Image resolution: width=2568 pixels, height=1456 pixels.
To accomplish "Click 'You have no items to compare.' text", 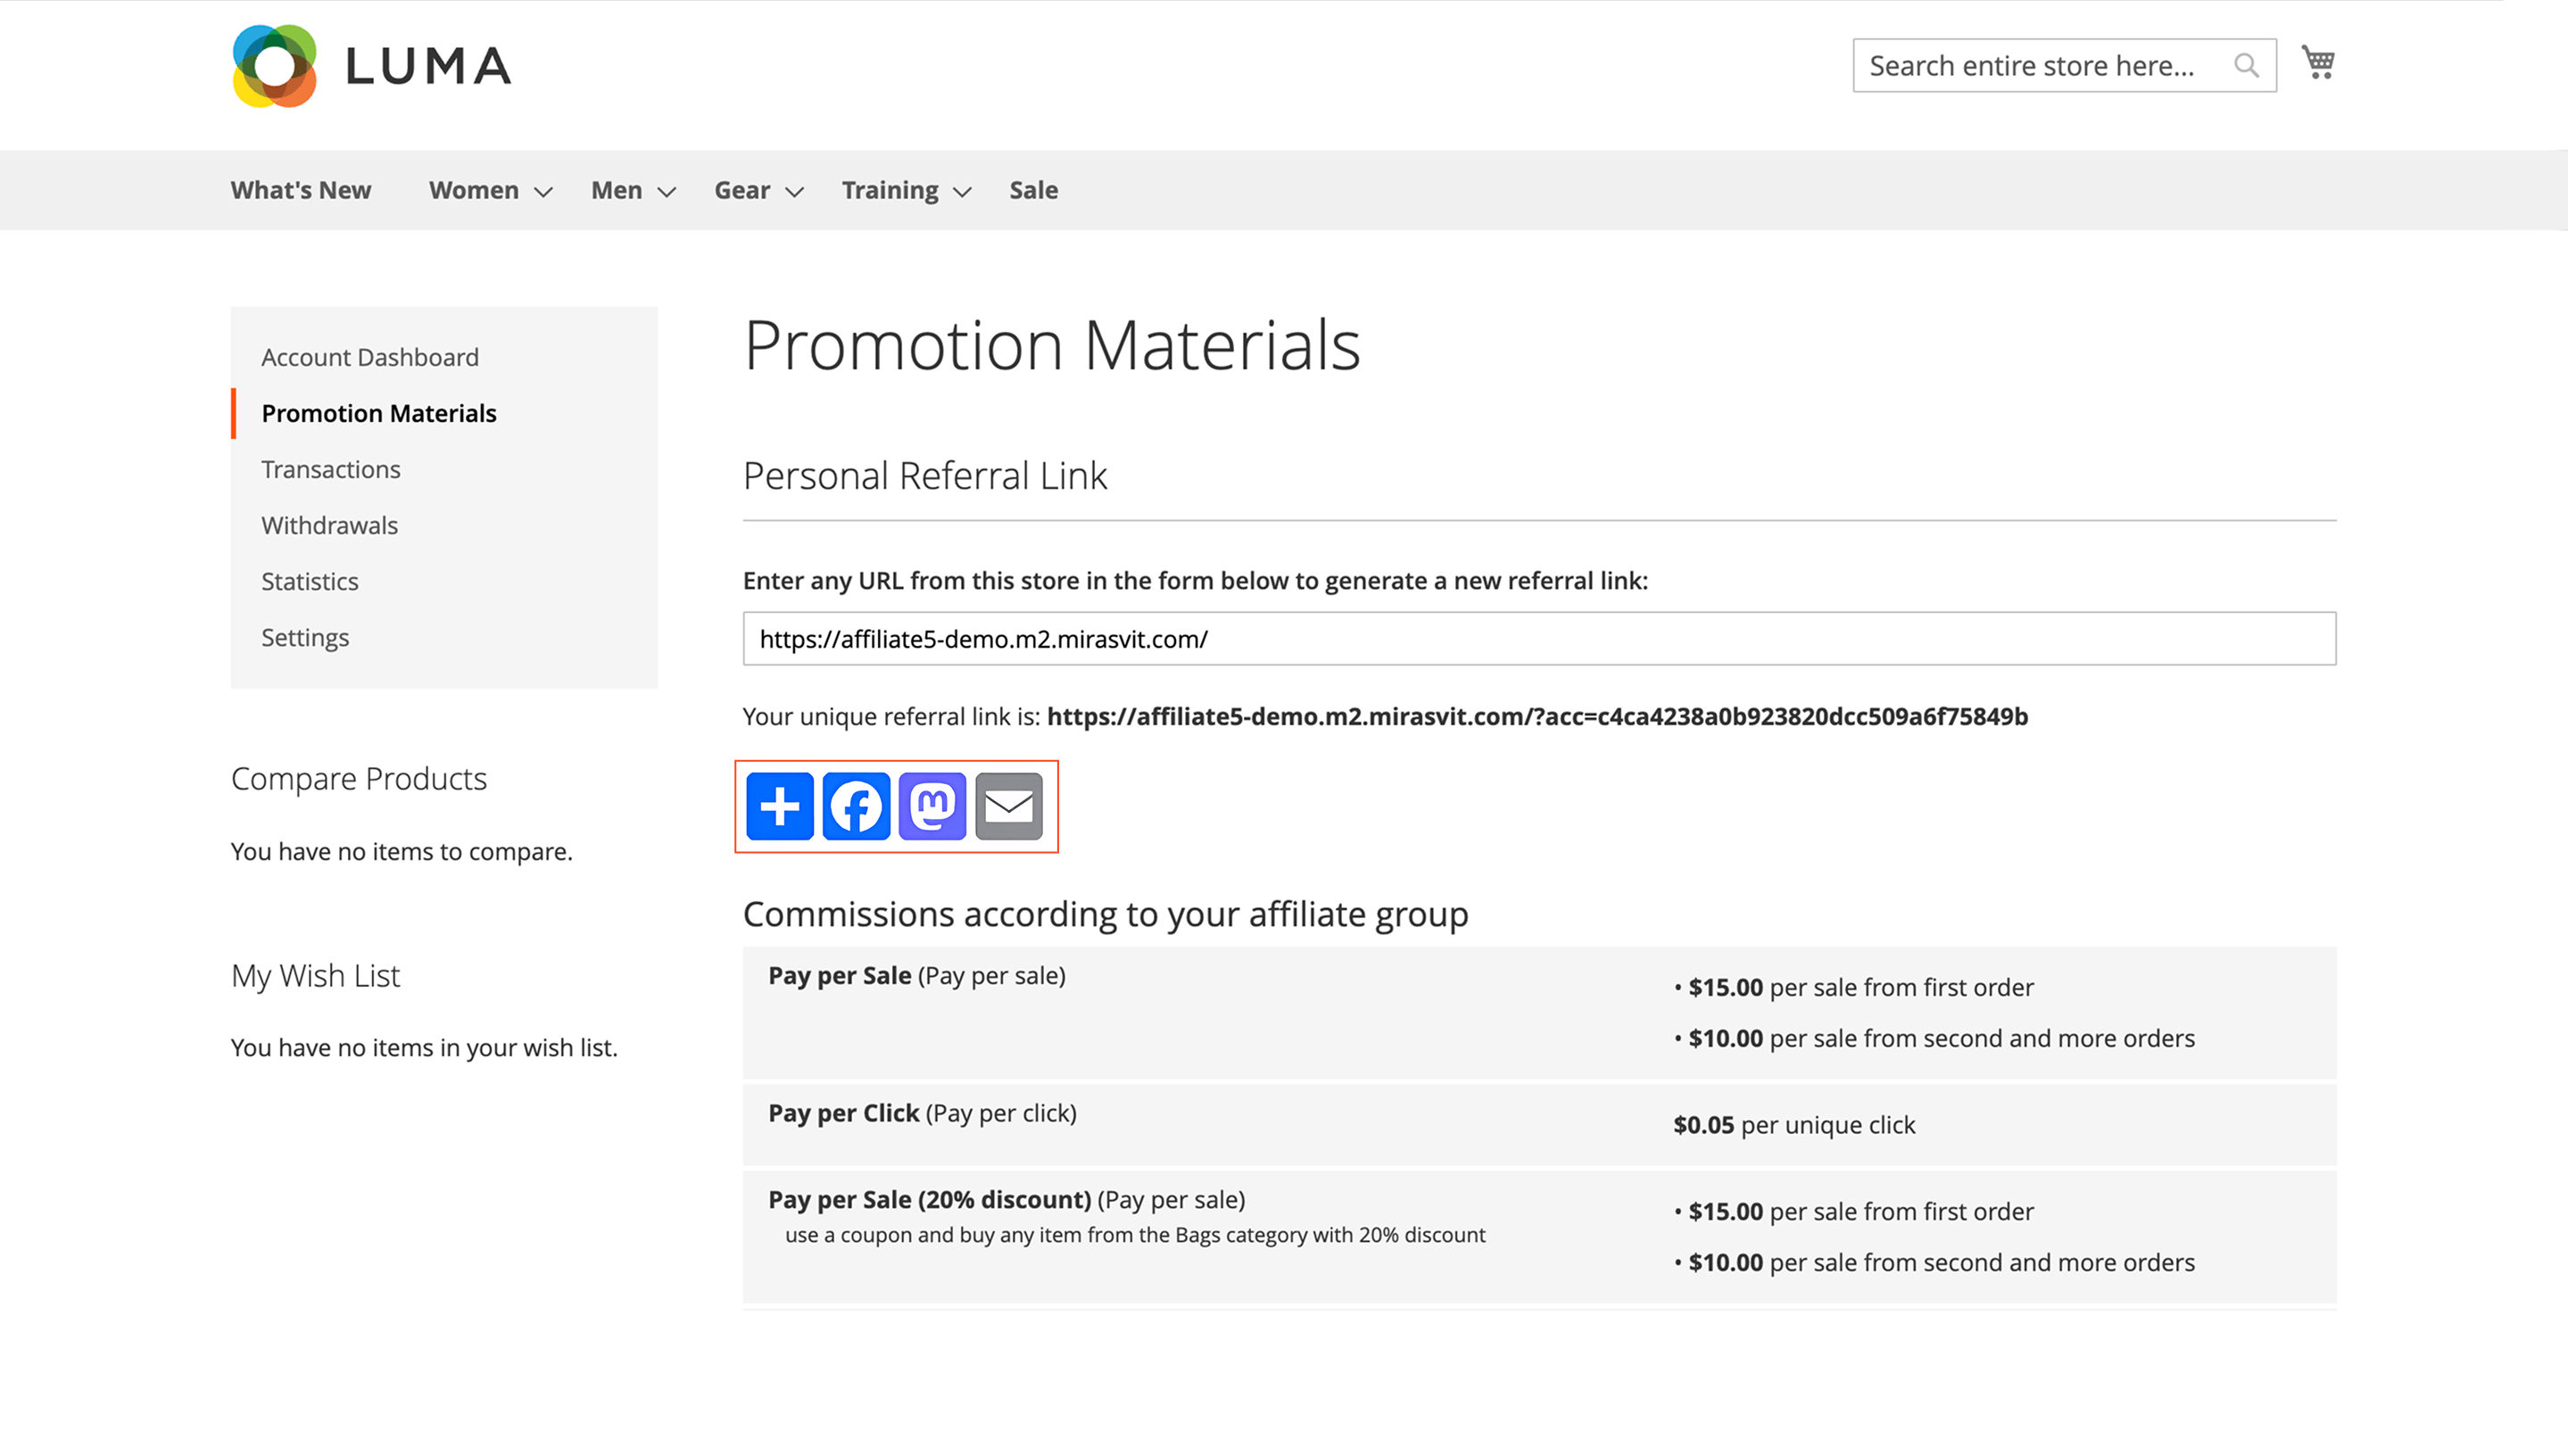I will click(402, 851).
